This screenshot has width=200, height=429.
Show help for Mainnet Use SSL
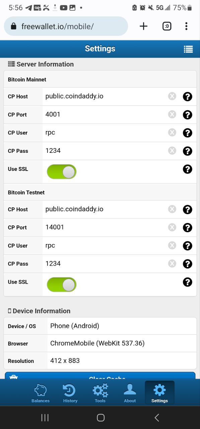[188, 169]
